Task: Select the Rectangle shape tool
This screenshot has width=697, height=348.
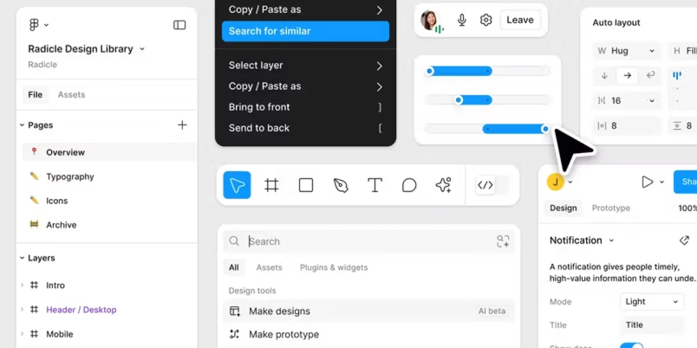Action: coord(306,185)
